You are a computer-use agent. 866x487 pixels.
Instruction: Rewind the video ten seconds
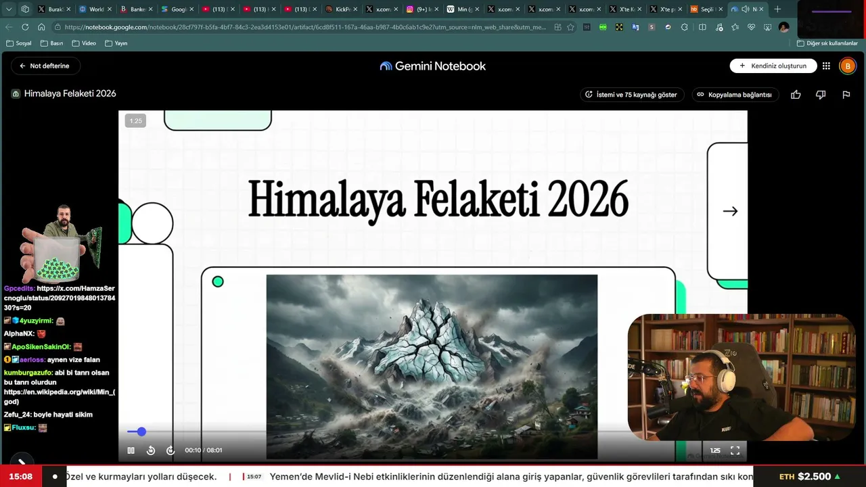coord(151,450)
